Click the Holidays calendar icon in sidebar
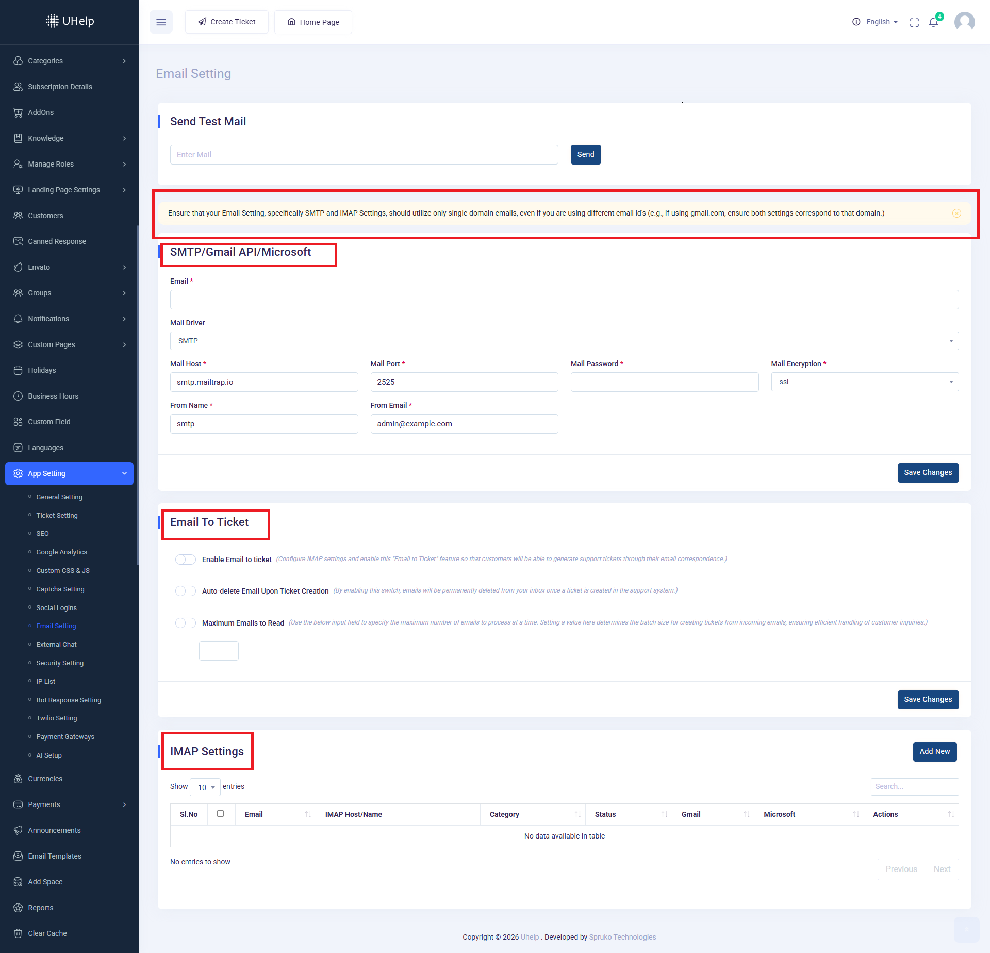 pyautogui.click(x=18, y=370)
